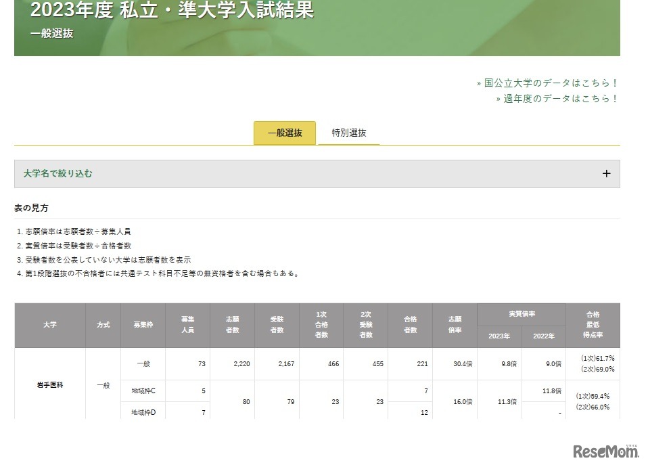Click the + icon to expand 大学名で絞り込む

[x=606, y=173]
